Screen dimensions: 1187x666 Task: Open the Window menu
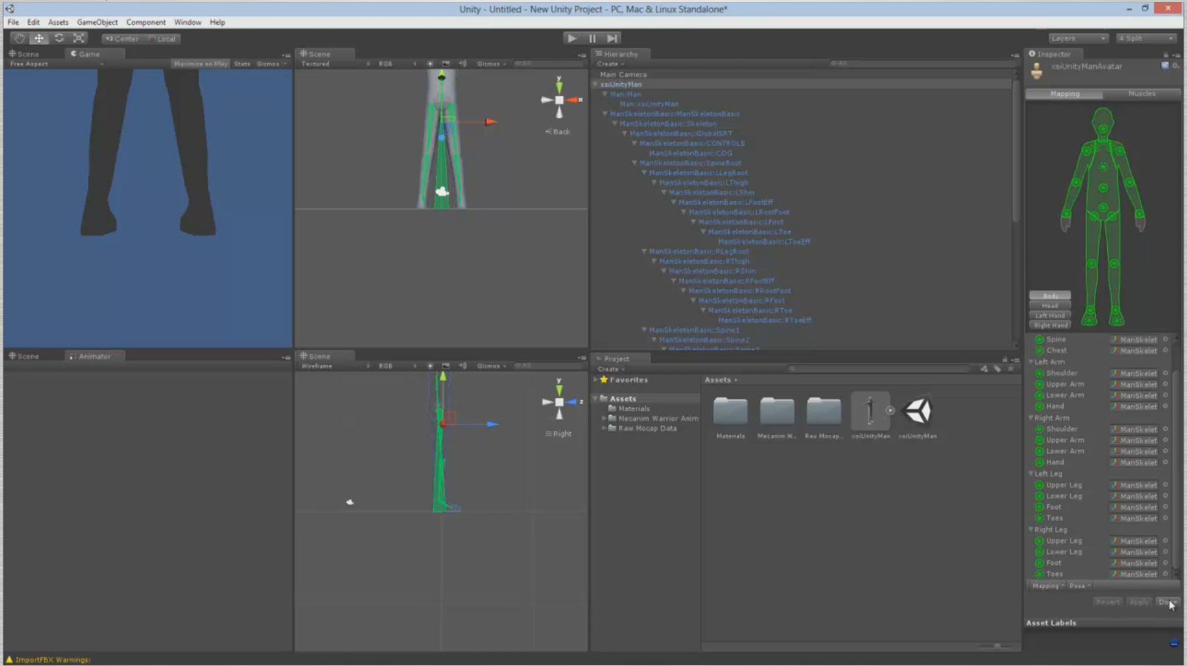(x=187, y=22)
